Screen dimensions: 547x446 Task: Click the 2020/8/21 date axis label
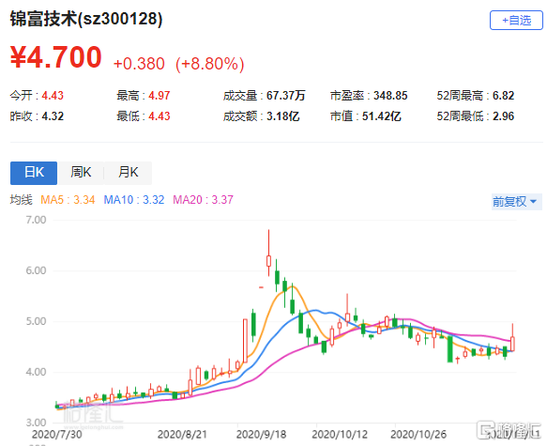[182, 435]
